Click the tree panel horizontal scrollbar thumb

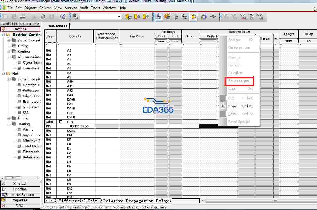pos(13,178)
